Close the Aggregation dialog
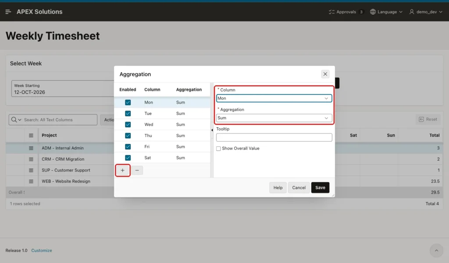Image resolution: width=449 pixels, height=263 pixels. (x=325, y=74)
